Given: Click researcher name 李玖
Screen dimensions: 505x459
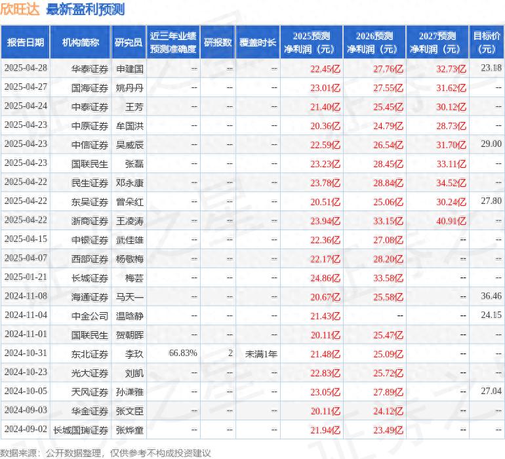Looking at the screenshot, I should point(134,354).
